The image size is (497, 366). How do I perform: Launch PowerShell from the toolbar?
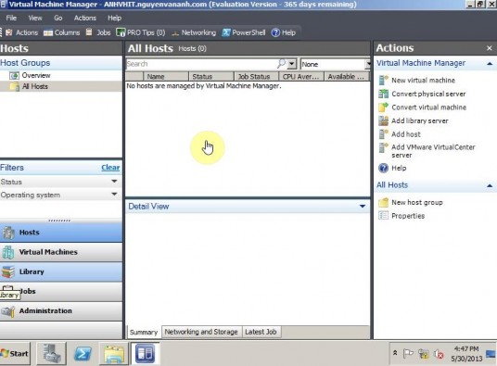tap(244, 32)
